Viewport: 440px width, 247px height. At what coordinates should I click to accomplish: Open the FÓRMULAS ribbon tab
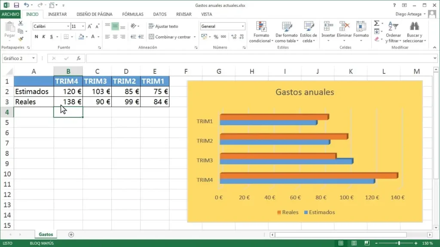133,14
